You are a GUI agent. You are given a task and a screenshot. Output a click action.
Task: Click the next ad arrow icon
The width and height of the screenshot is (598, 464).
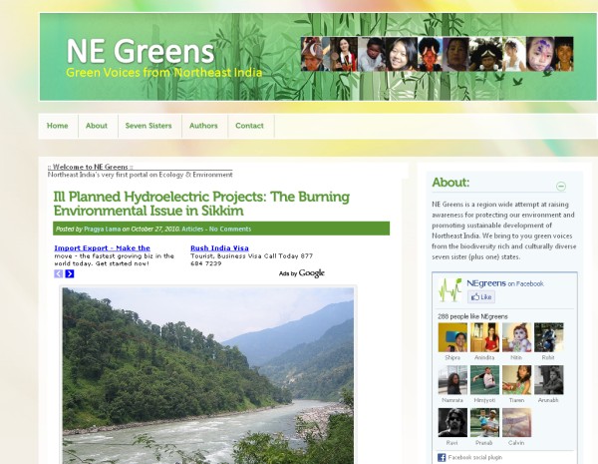click(70, 273)
